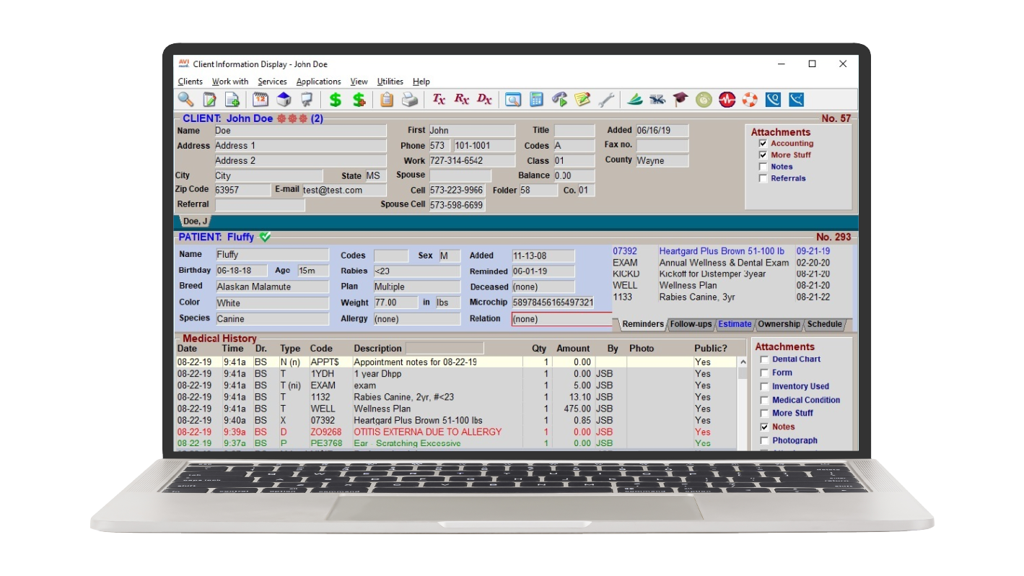Enable the Inventory Used checkbox
This screenshot has width=1024, height=576.
765,387
